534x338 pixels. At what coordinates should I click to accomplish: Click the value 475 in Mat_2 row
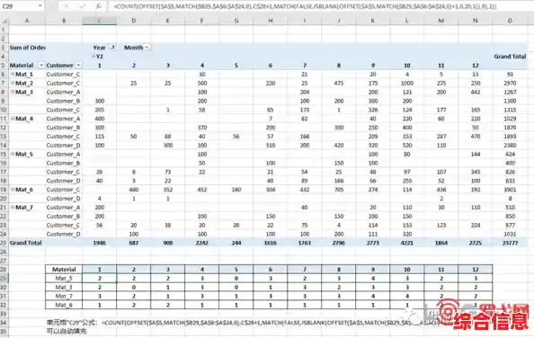[x=339, y=83]
